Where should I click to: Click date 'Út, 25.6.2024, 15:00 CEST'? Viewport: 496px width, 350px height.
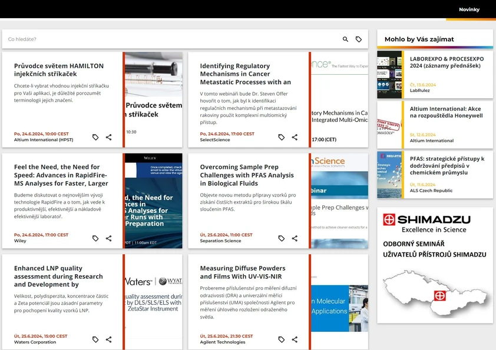click(41, 336)
